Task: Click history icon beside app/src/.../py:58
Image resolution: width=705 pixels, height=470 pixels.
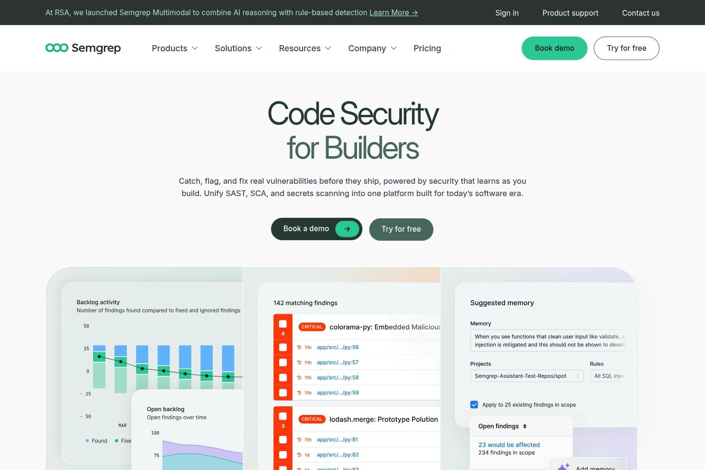Action: click(299, 378)
